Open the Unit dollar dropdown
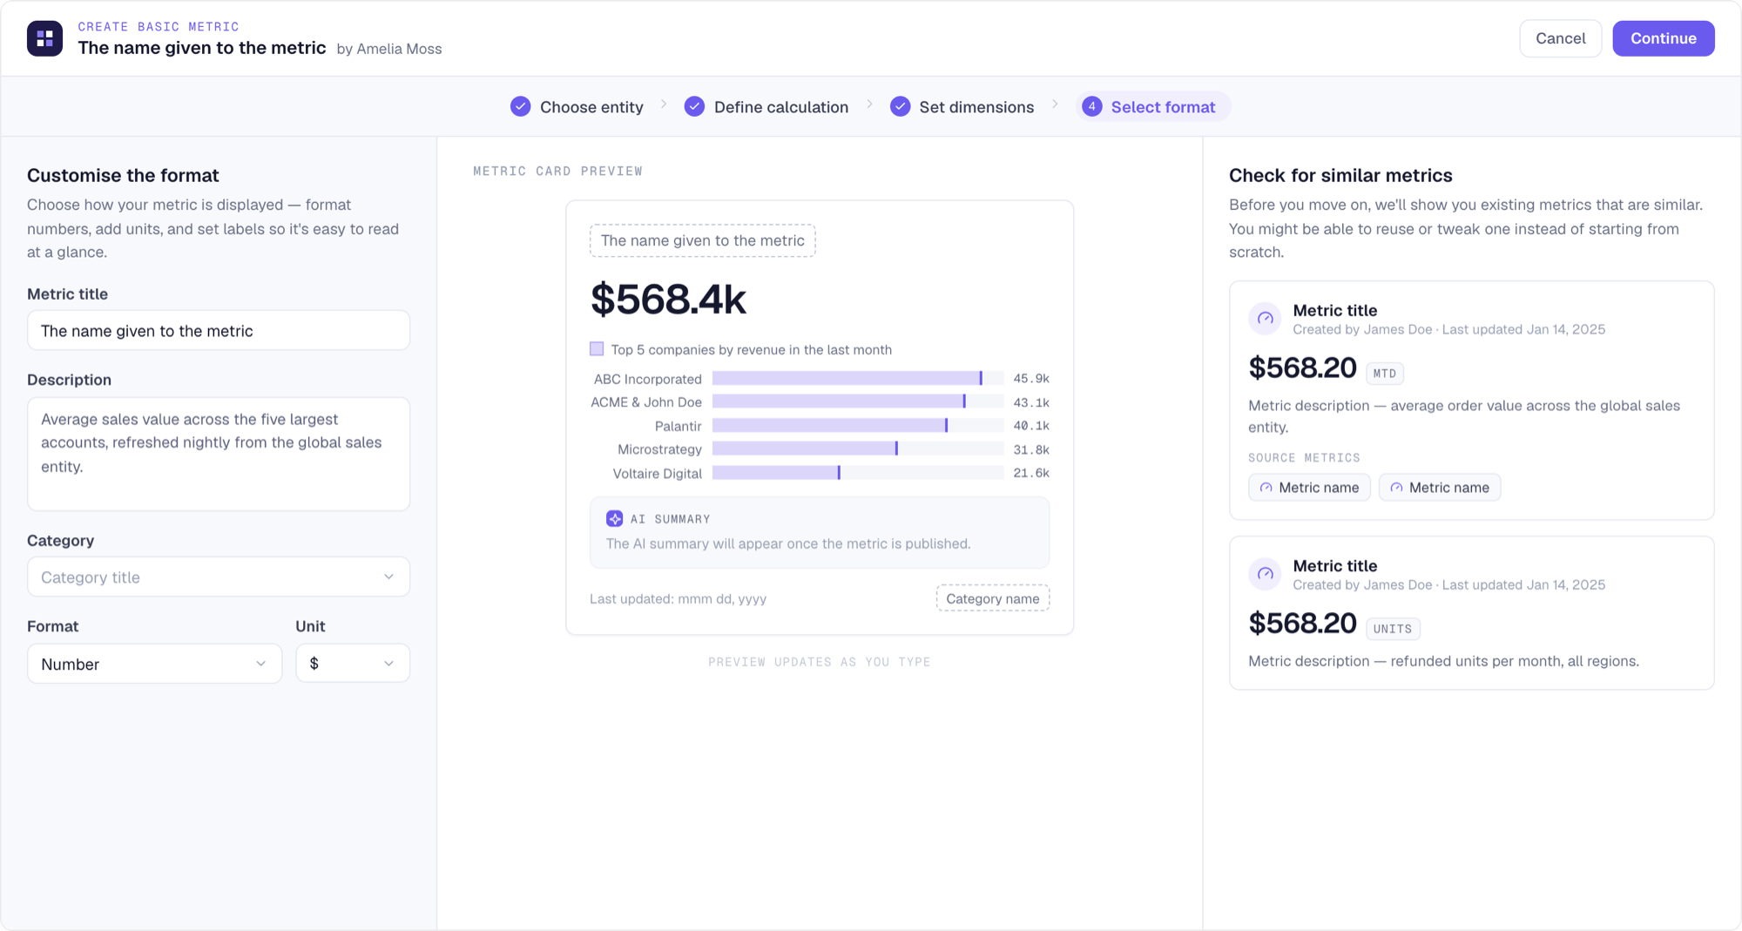The width and height of the screenshot is (1742, 931). click(353, 664)
